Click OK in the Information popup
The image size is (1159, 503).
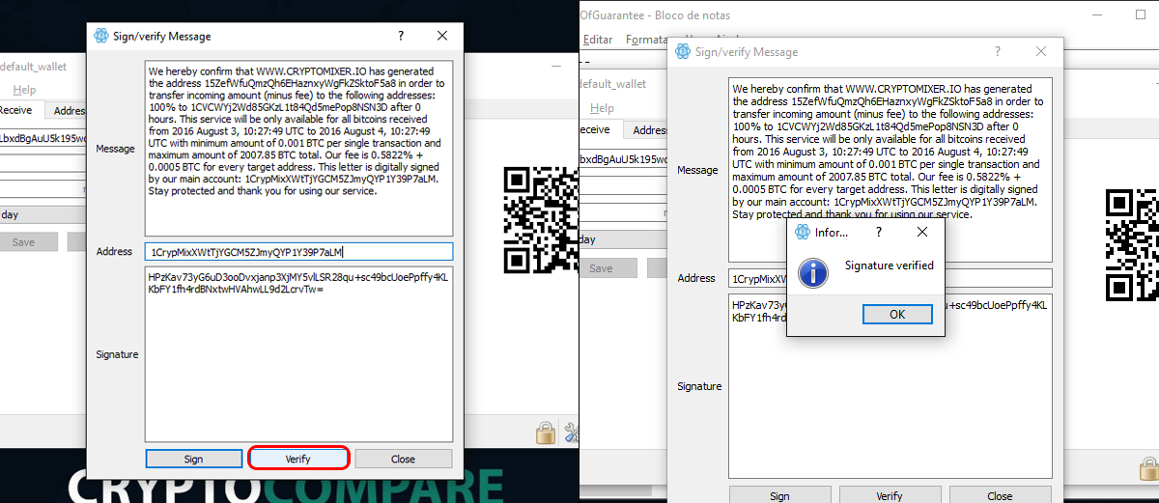pos(897,314)
